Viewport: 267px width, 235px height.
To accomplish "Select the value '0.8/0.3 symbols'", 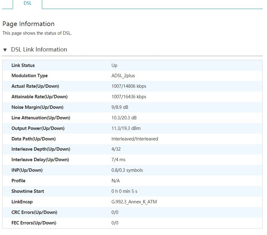I will pos(127,170).
